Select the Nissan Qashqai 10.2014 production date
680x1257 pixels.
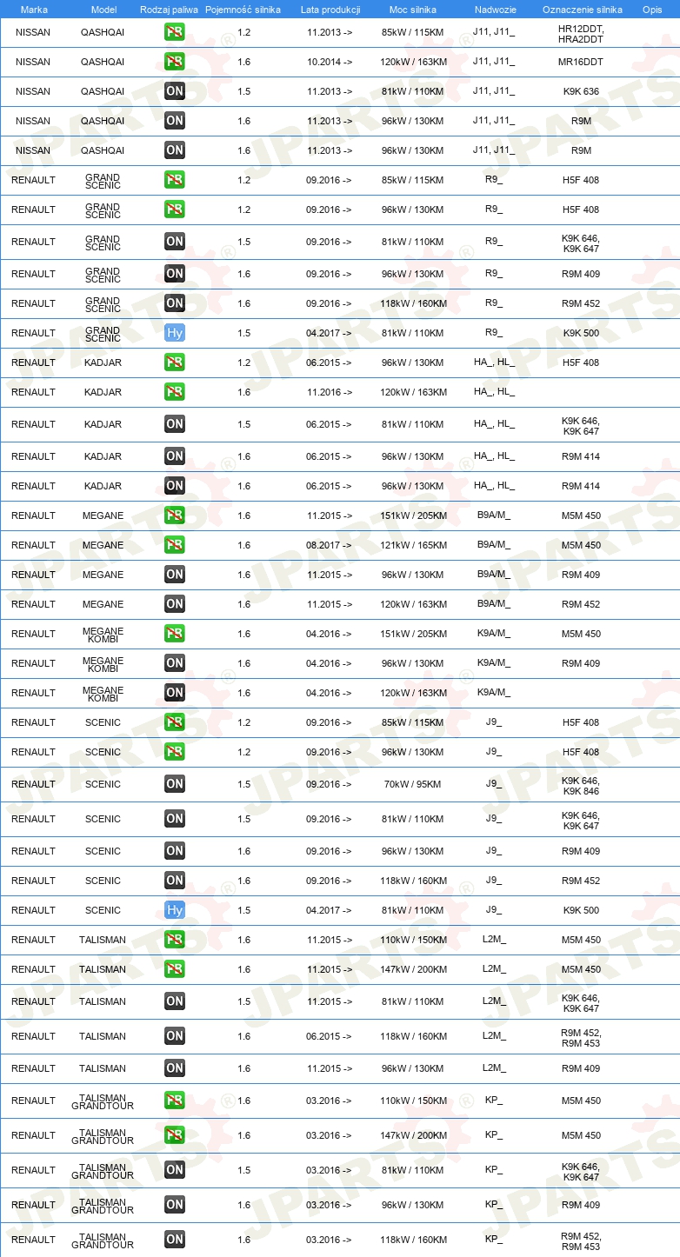tap(330, 62)
